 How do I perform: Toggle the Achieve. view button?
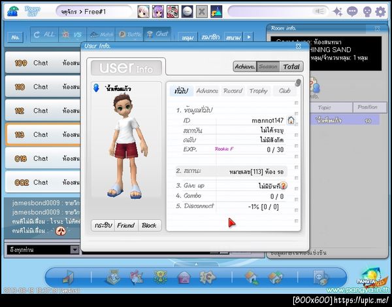246,66
